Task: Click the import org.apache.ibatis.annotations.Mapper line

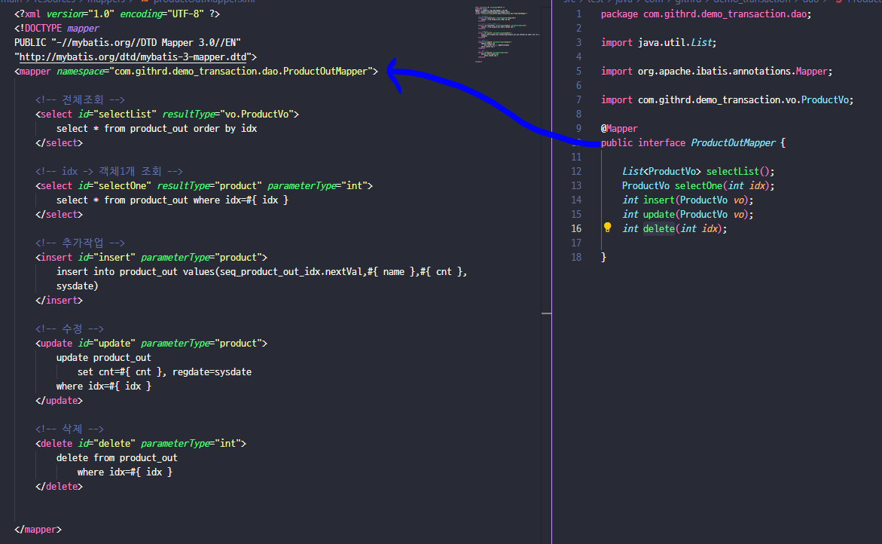Action: [716, 71]
